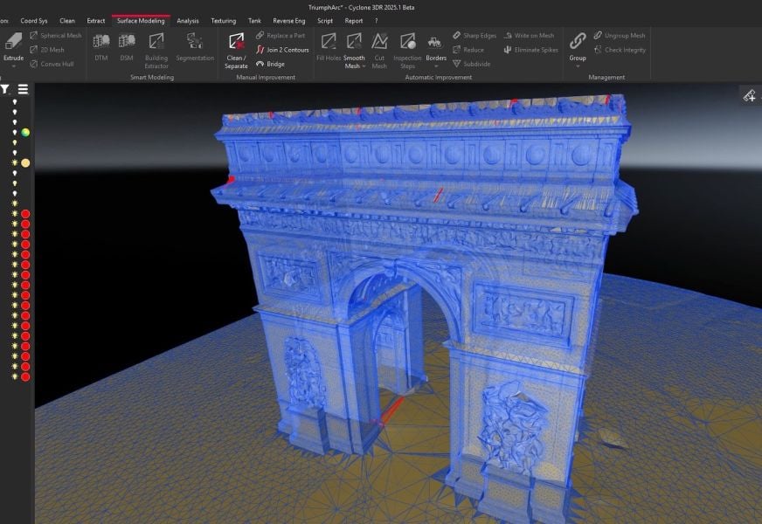
Task: Launch the DTM tool
Action: coord(101,46)
